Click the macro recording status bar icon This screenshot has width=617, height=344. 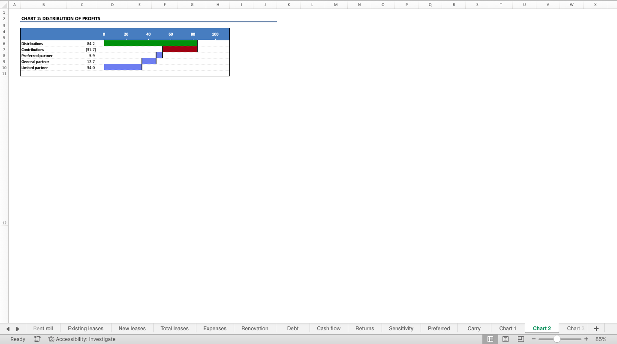(37, 339)
